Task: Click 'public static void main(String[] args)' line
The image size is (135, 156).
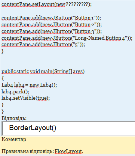Action: (x=43, y=72)
